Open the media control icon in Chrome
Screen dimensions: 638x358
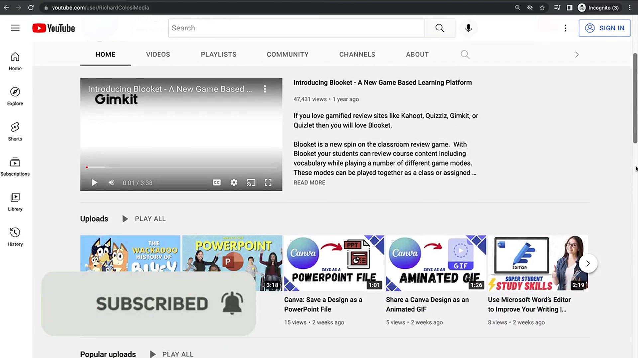pos(557,7)
